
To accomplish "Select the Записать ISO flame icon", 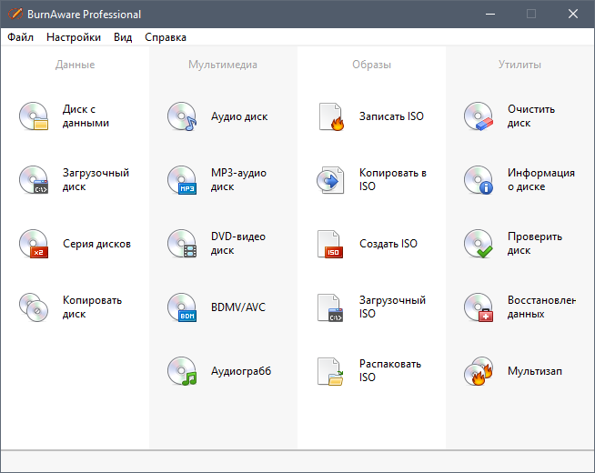I will pyautogui.click(x=330, y=116).
